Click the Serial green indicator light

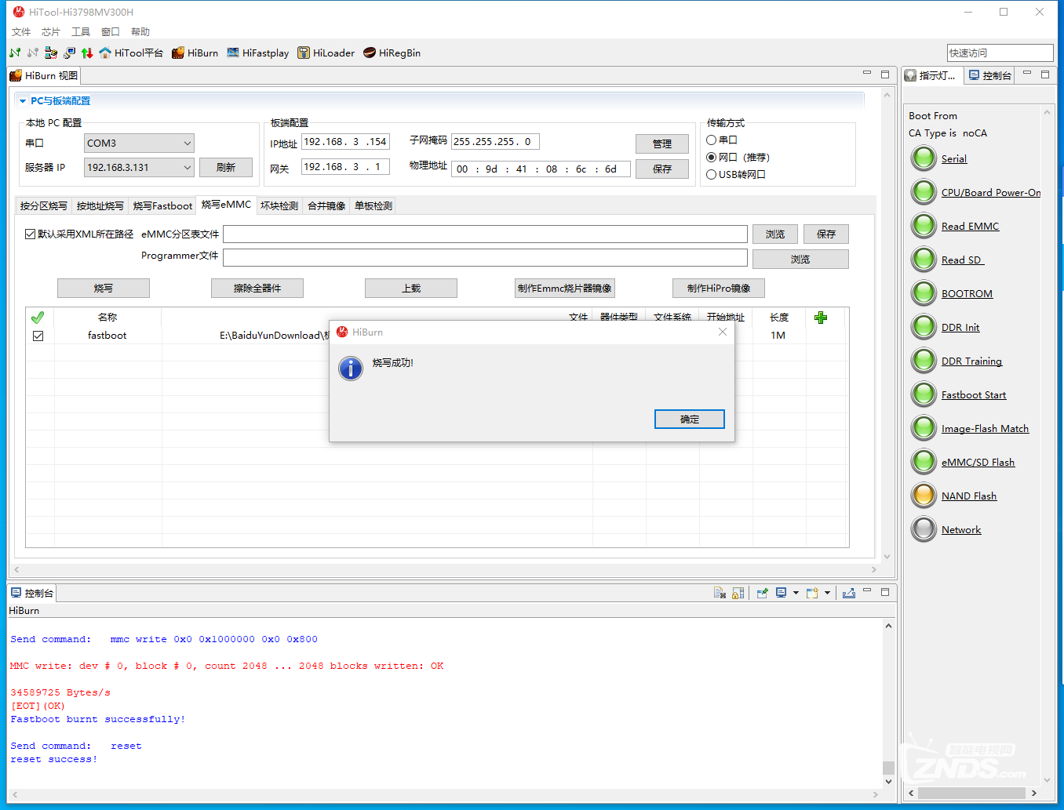coord(924,158)
